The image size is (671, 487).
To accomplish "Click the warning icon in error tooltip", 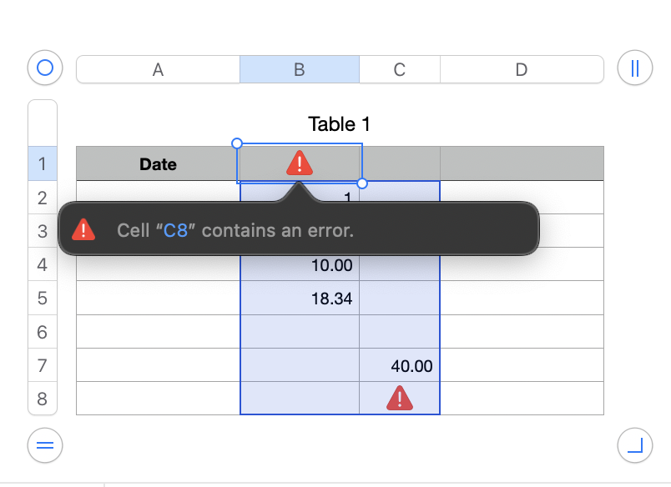I will [83, 229].
